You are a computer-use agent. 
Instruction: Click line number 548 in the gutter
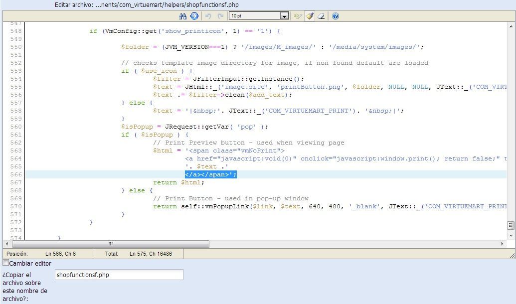[16, 31]
